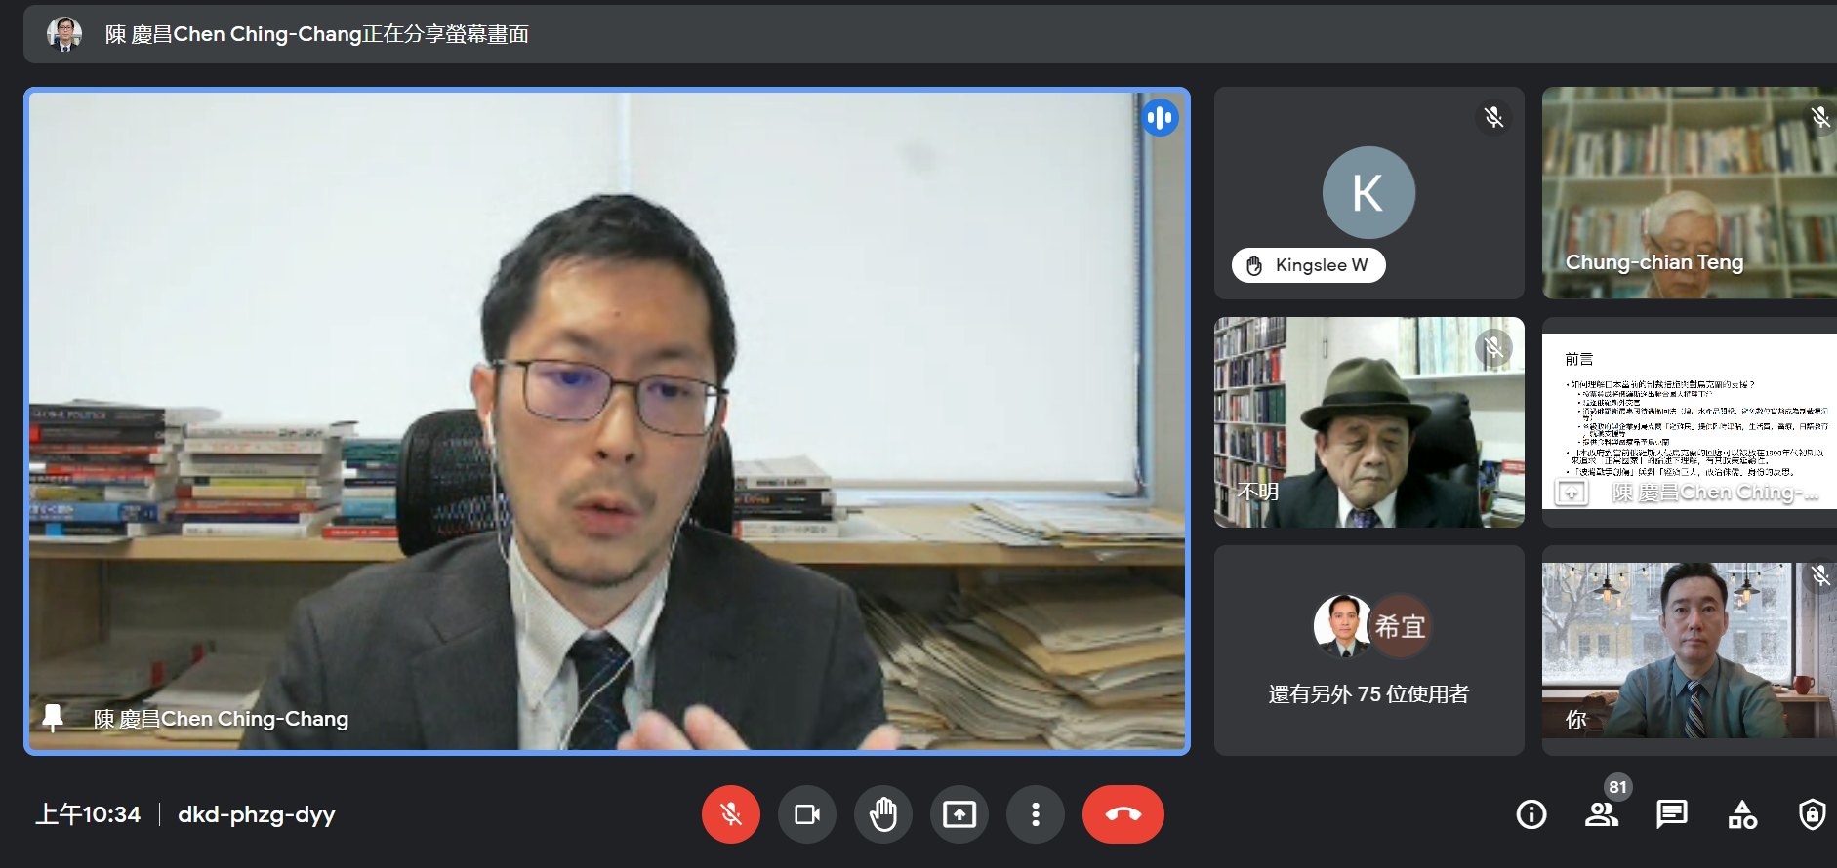Click the pin icon beside presenter name
Viewport: 1837px width, 868px height.
pos(53,718)
